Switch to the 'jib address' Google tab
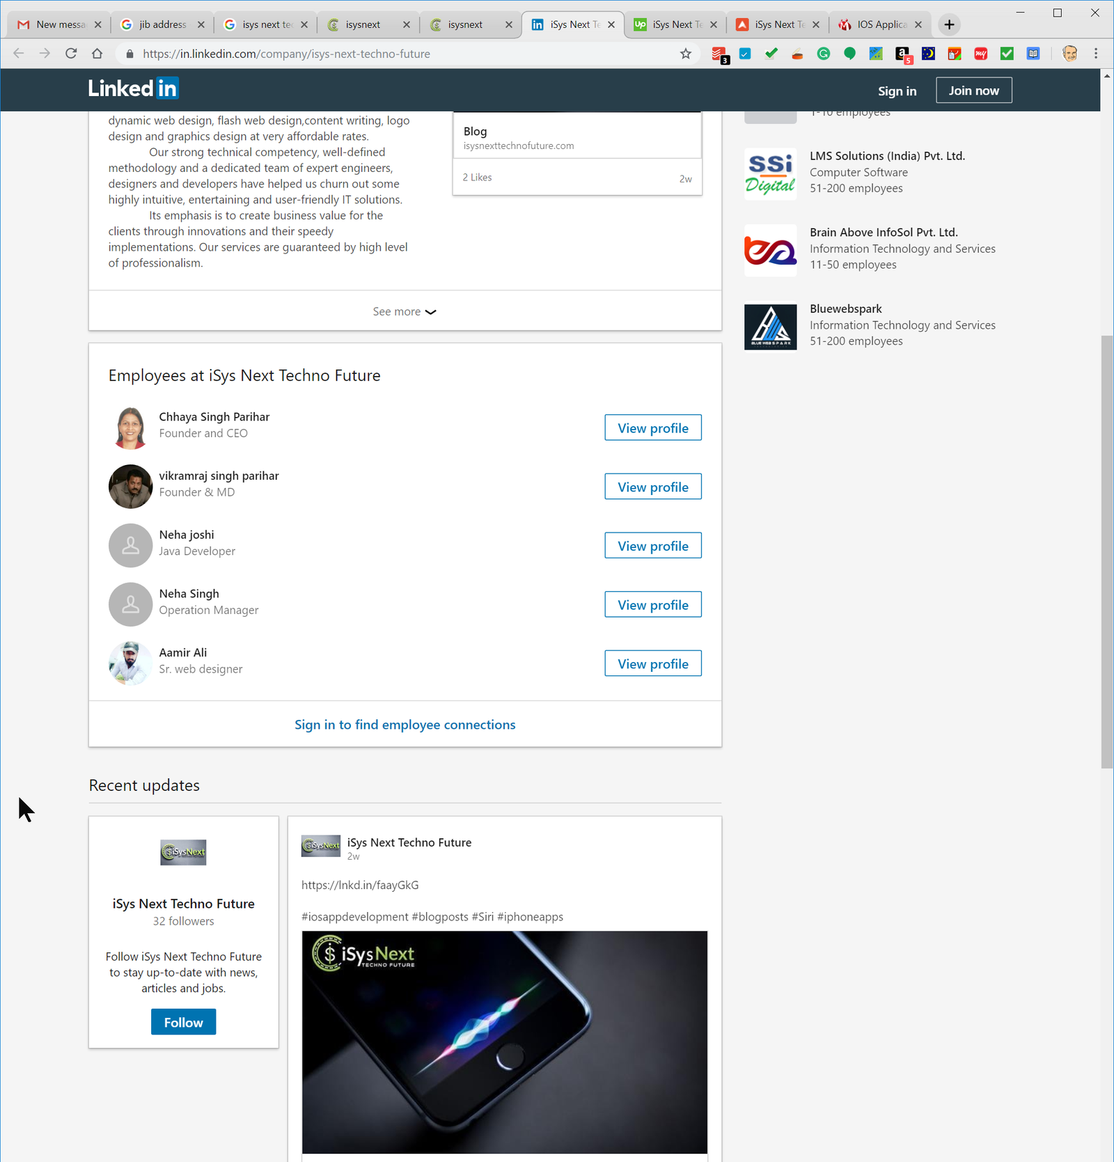The image size is (1114, 1162). (x=163, y=24)
